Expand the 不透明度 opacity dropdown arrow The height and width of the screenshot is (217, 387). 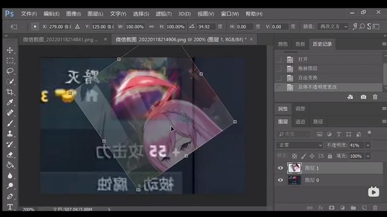[x=368, y=145]
